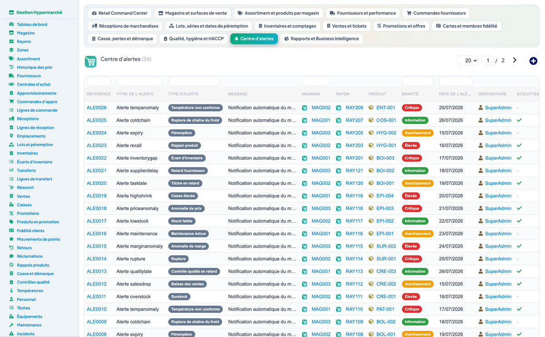Viewport: 545px width, 337px height.
Task: Click the page number field showing 1
Action: coord(488,60)
